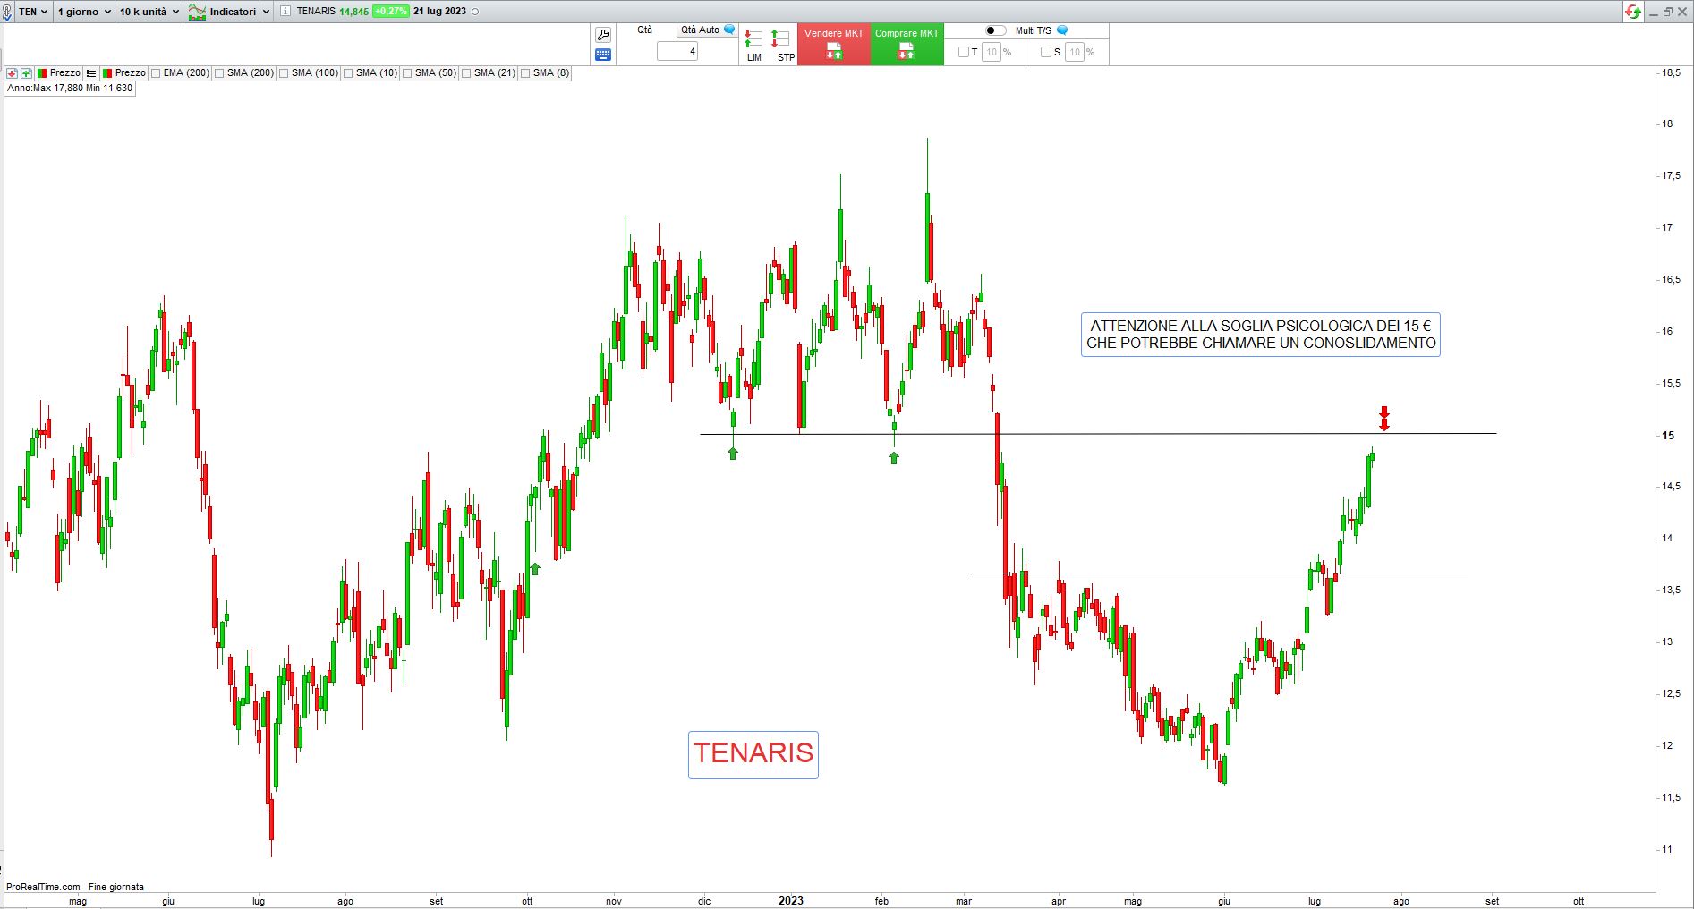Open the wrench settings icon

(602, 35)
